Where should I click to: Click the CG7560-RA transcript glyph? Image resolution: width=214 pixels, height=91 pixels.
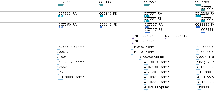(61, 16)
